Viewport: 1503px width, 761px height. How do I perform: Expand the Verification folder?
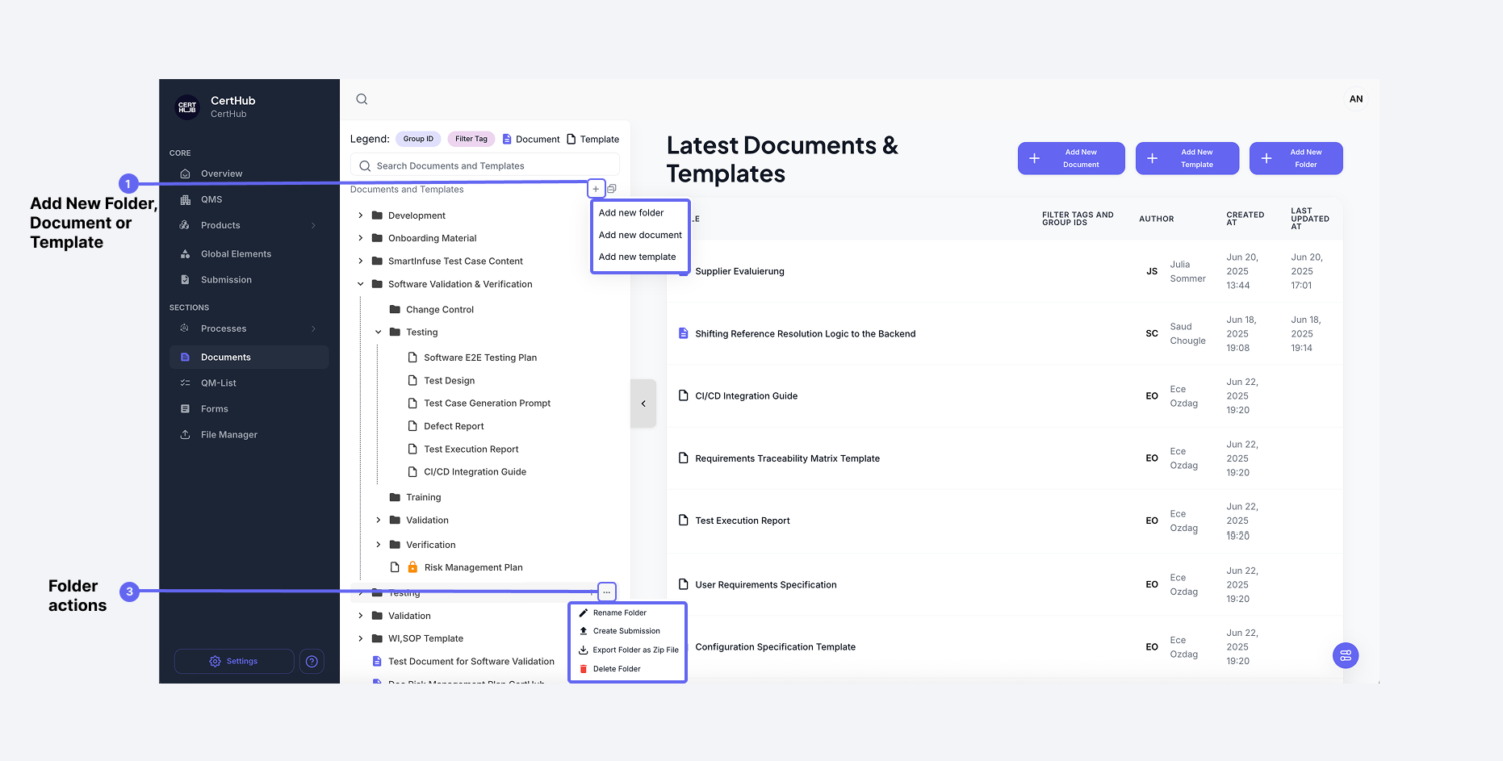(x=377, y=544)
